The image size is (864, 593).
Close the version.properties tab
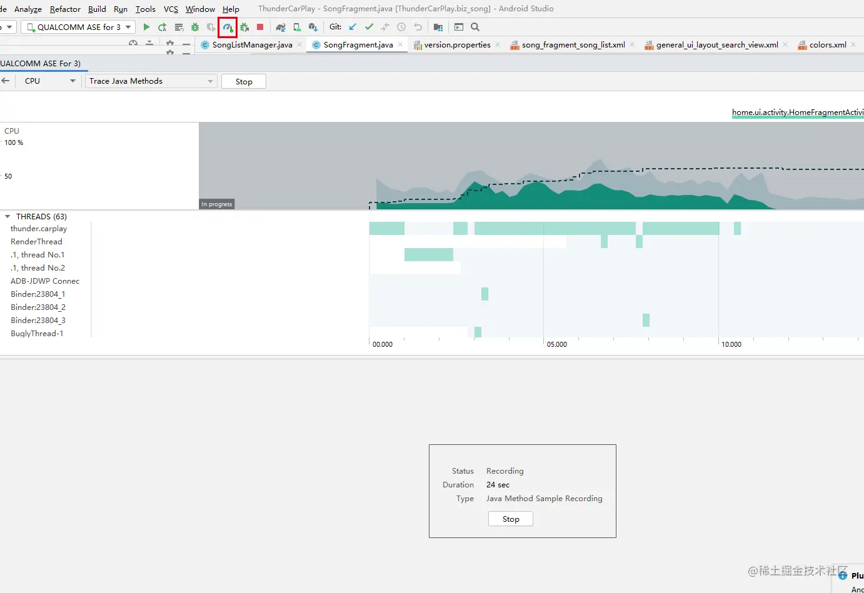pyautogui.click(x=498, y=44)
